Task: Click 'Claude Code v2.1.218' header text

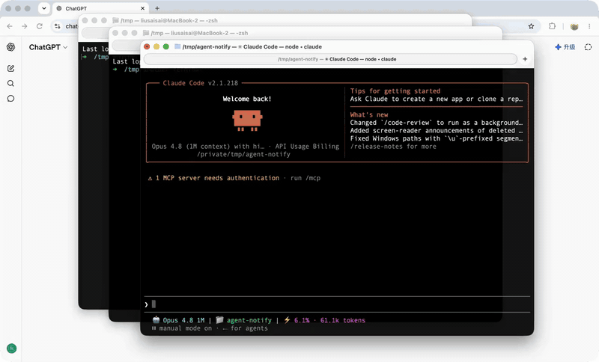Action: tap(200, 83)
